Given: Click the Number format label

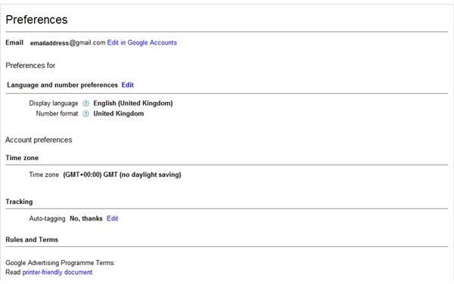Looking at the screenshot, I should [x=57, y=113].
